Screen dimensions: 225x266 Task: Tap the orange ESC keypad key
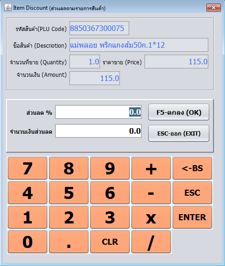coord(193,193)
